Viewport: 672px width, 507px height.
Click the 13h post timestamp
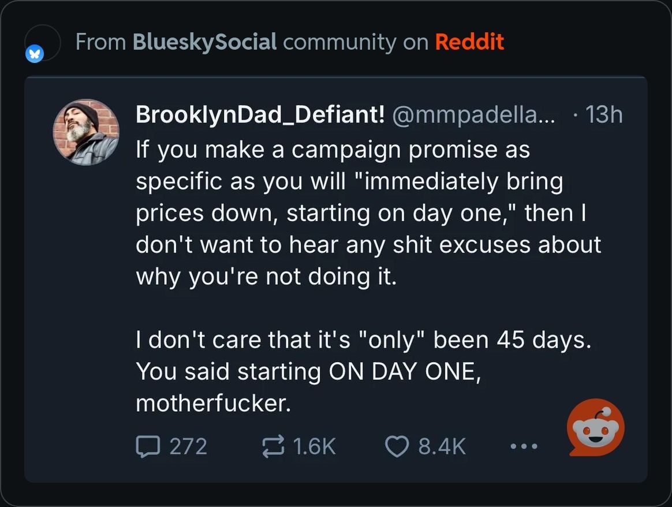[x=603, y=115]
